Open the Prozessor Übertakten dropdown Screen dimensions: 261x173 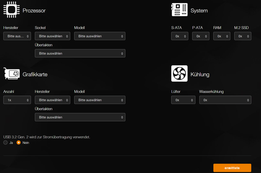pyautogui.click(x=80, y=53)
